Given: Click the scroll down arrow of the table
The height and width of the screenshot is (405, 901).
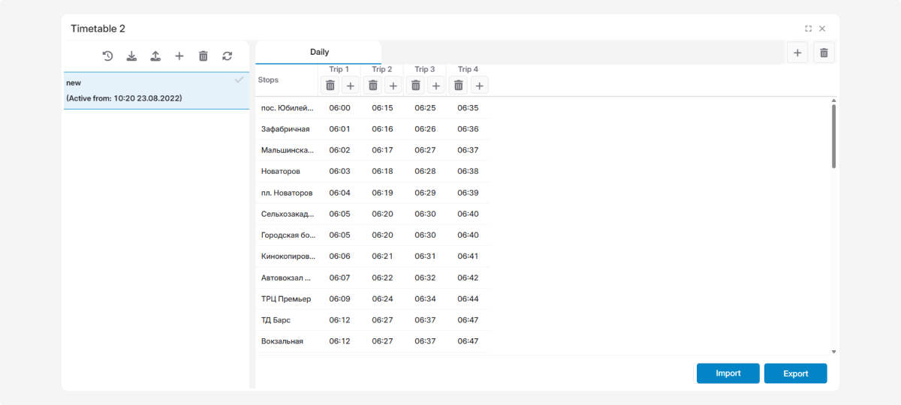Looking at the screenshot, I should (833, 351).
